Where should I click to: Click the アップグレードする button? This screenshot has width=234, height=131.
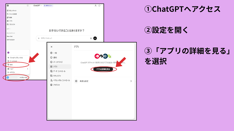[23, 77]
